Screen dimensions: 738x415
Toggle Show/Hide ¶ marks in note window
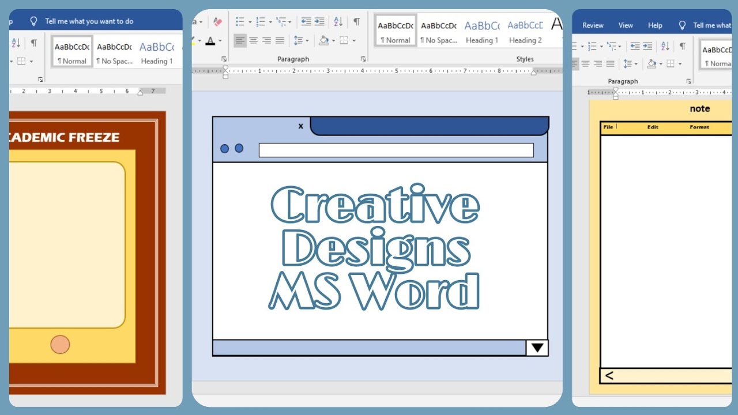point(683,46)
